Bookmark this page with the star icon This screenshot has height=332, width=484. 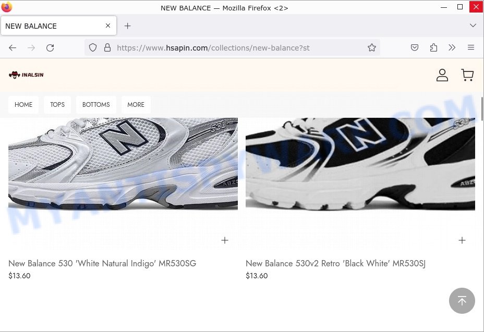click(x=372, y=47)
